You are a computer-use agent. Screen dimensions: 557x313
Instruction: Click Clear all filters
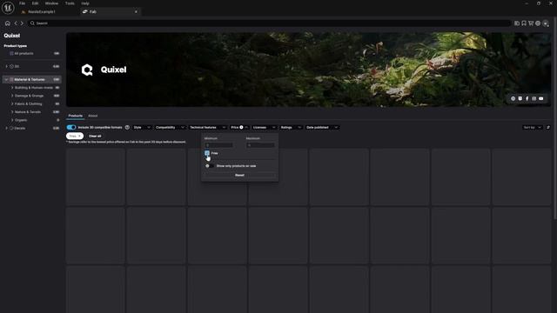tap(95, 137)
